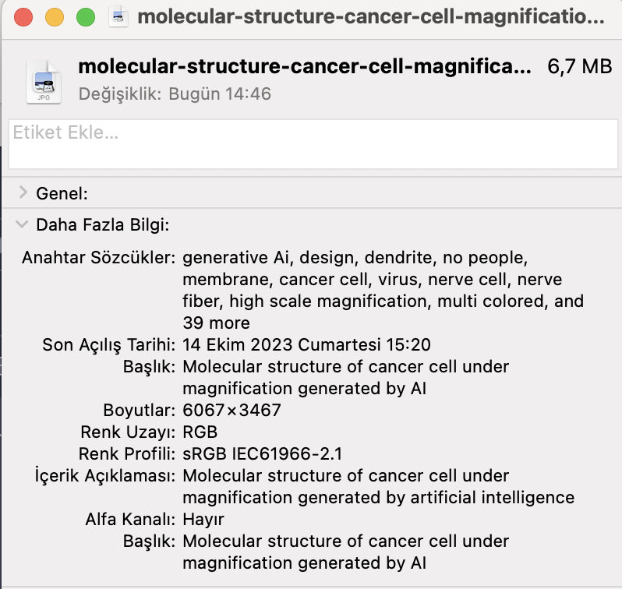Click the Son Açılış Tarihi date value
This screenshot has height=589, width=622.
pyautogui.click(x=306, y=344)
